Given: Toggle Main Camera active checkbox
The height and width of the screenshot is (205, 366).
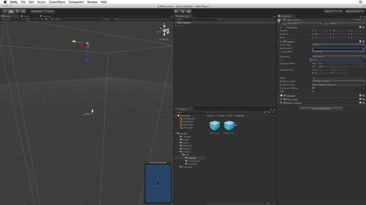Looking at the screenshot, I should (285, 20).
